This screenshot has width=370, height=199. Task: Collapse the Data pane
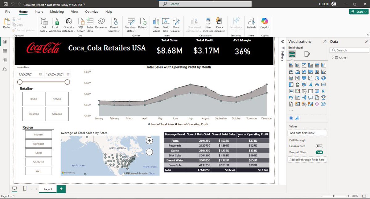click(366, 41)
